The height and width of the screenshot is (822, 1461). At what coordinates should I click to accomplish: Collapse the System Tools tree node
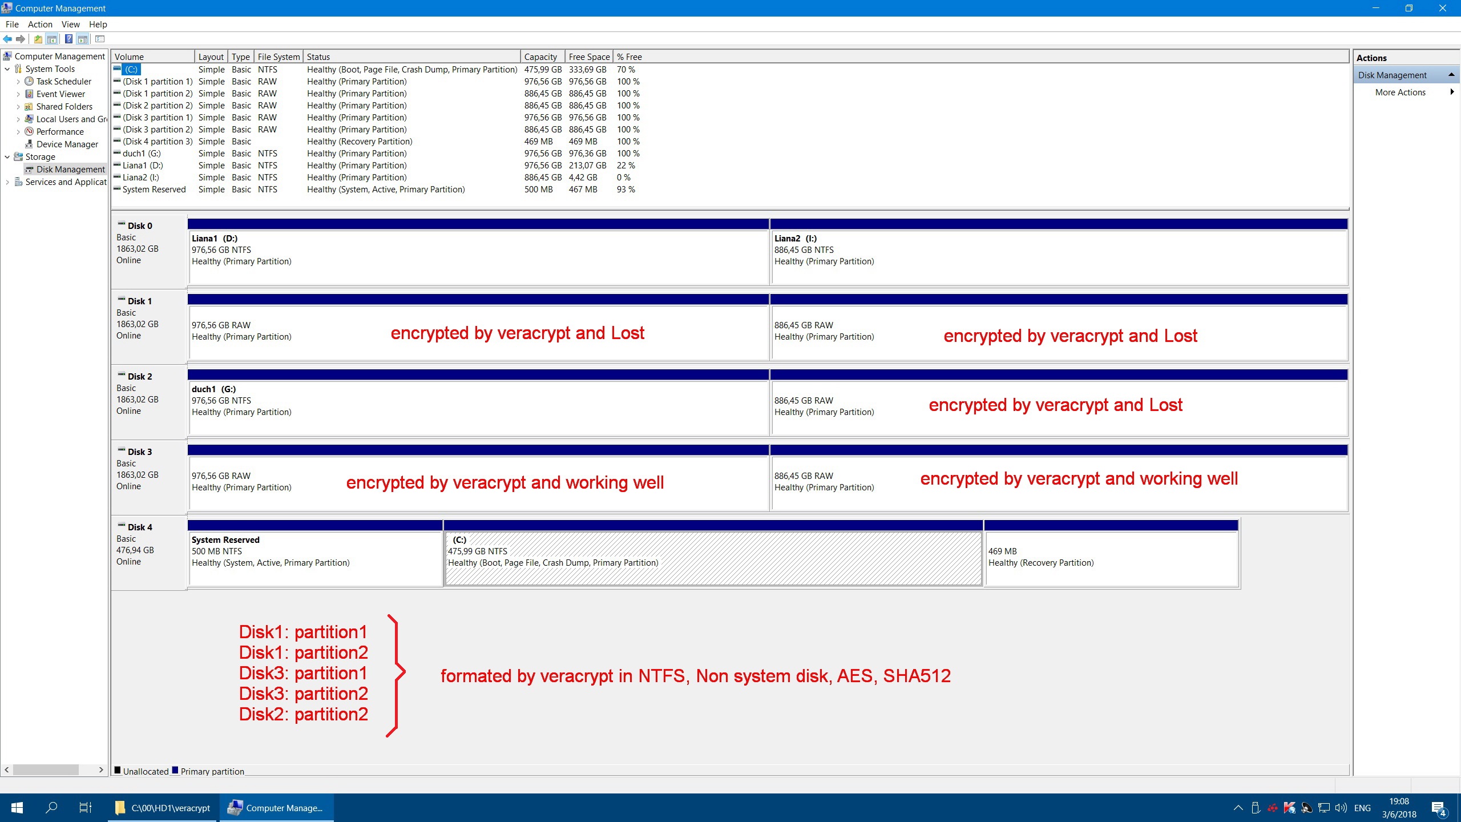tap(7, 69)
